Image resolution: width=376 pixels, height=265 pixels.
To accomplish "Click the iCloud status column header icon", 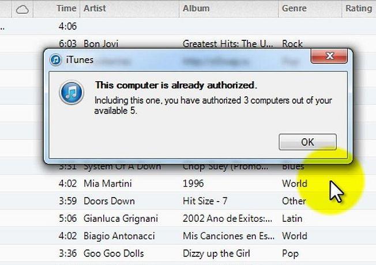I will coord(22,10).
